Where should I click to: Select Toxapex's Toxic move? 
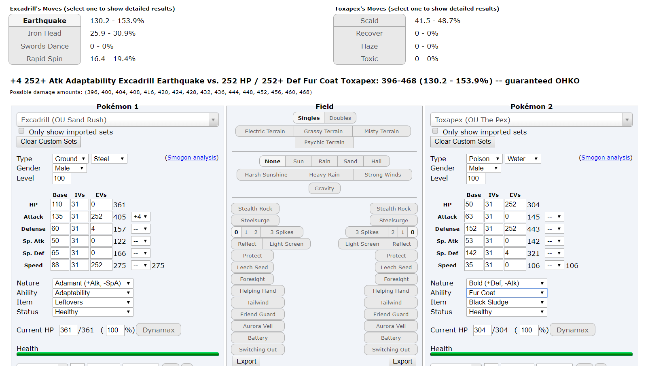click(x=369, y=59)
